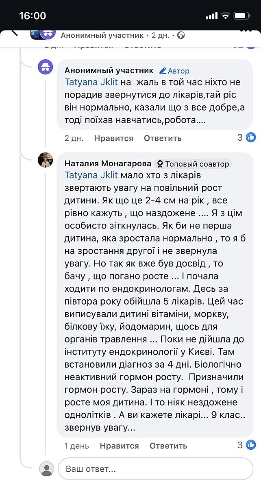Tap the pencil Автор badge

pyautogui.click(x=174, y=71)
